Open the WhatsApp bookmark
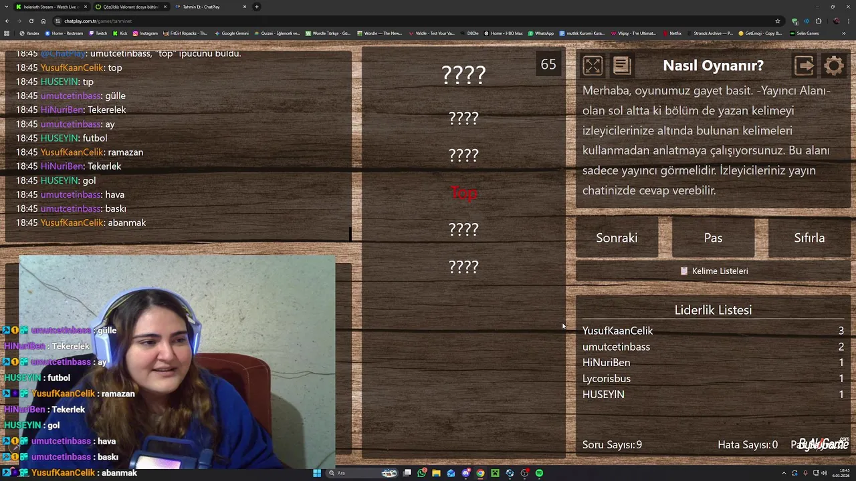 coord(541,33)
